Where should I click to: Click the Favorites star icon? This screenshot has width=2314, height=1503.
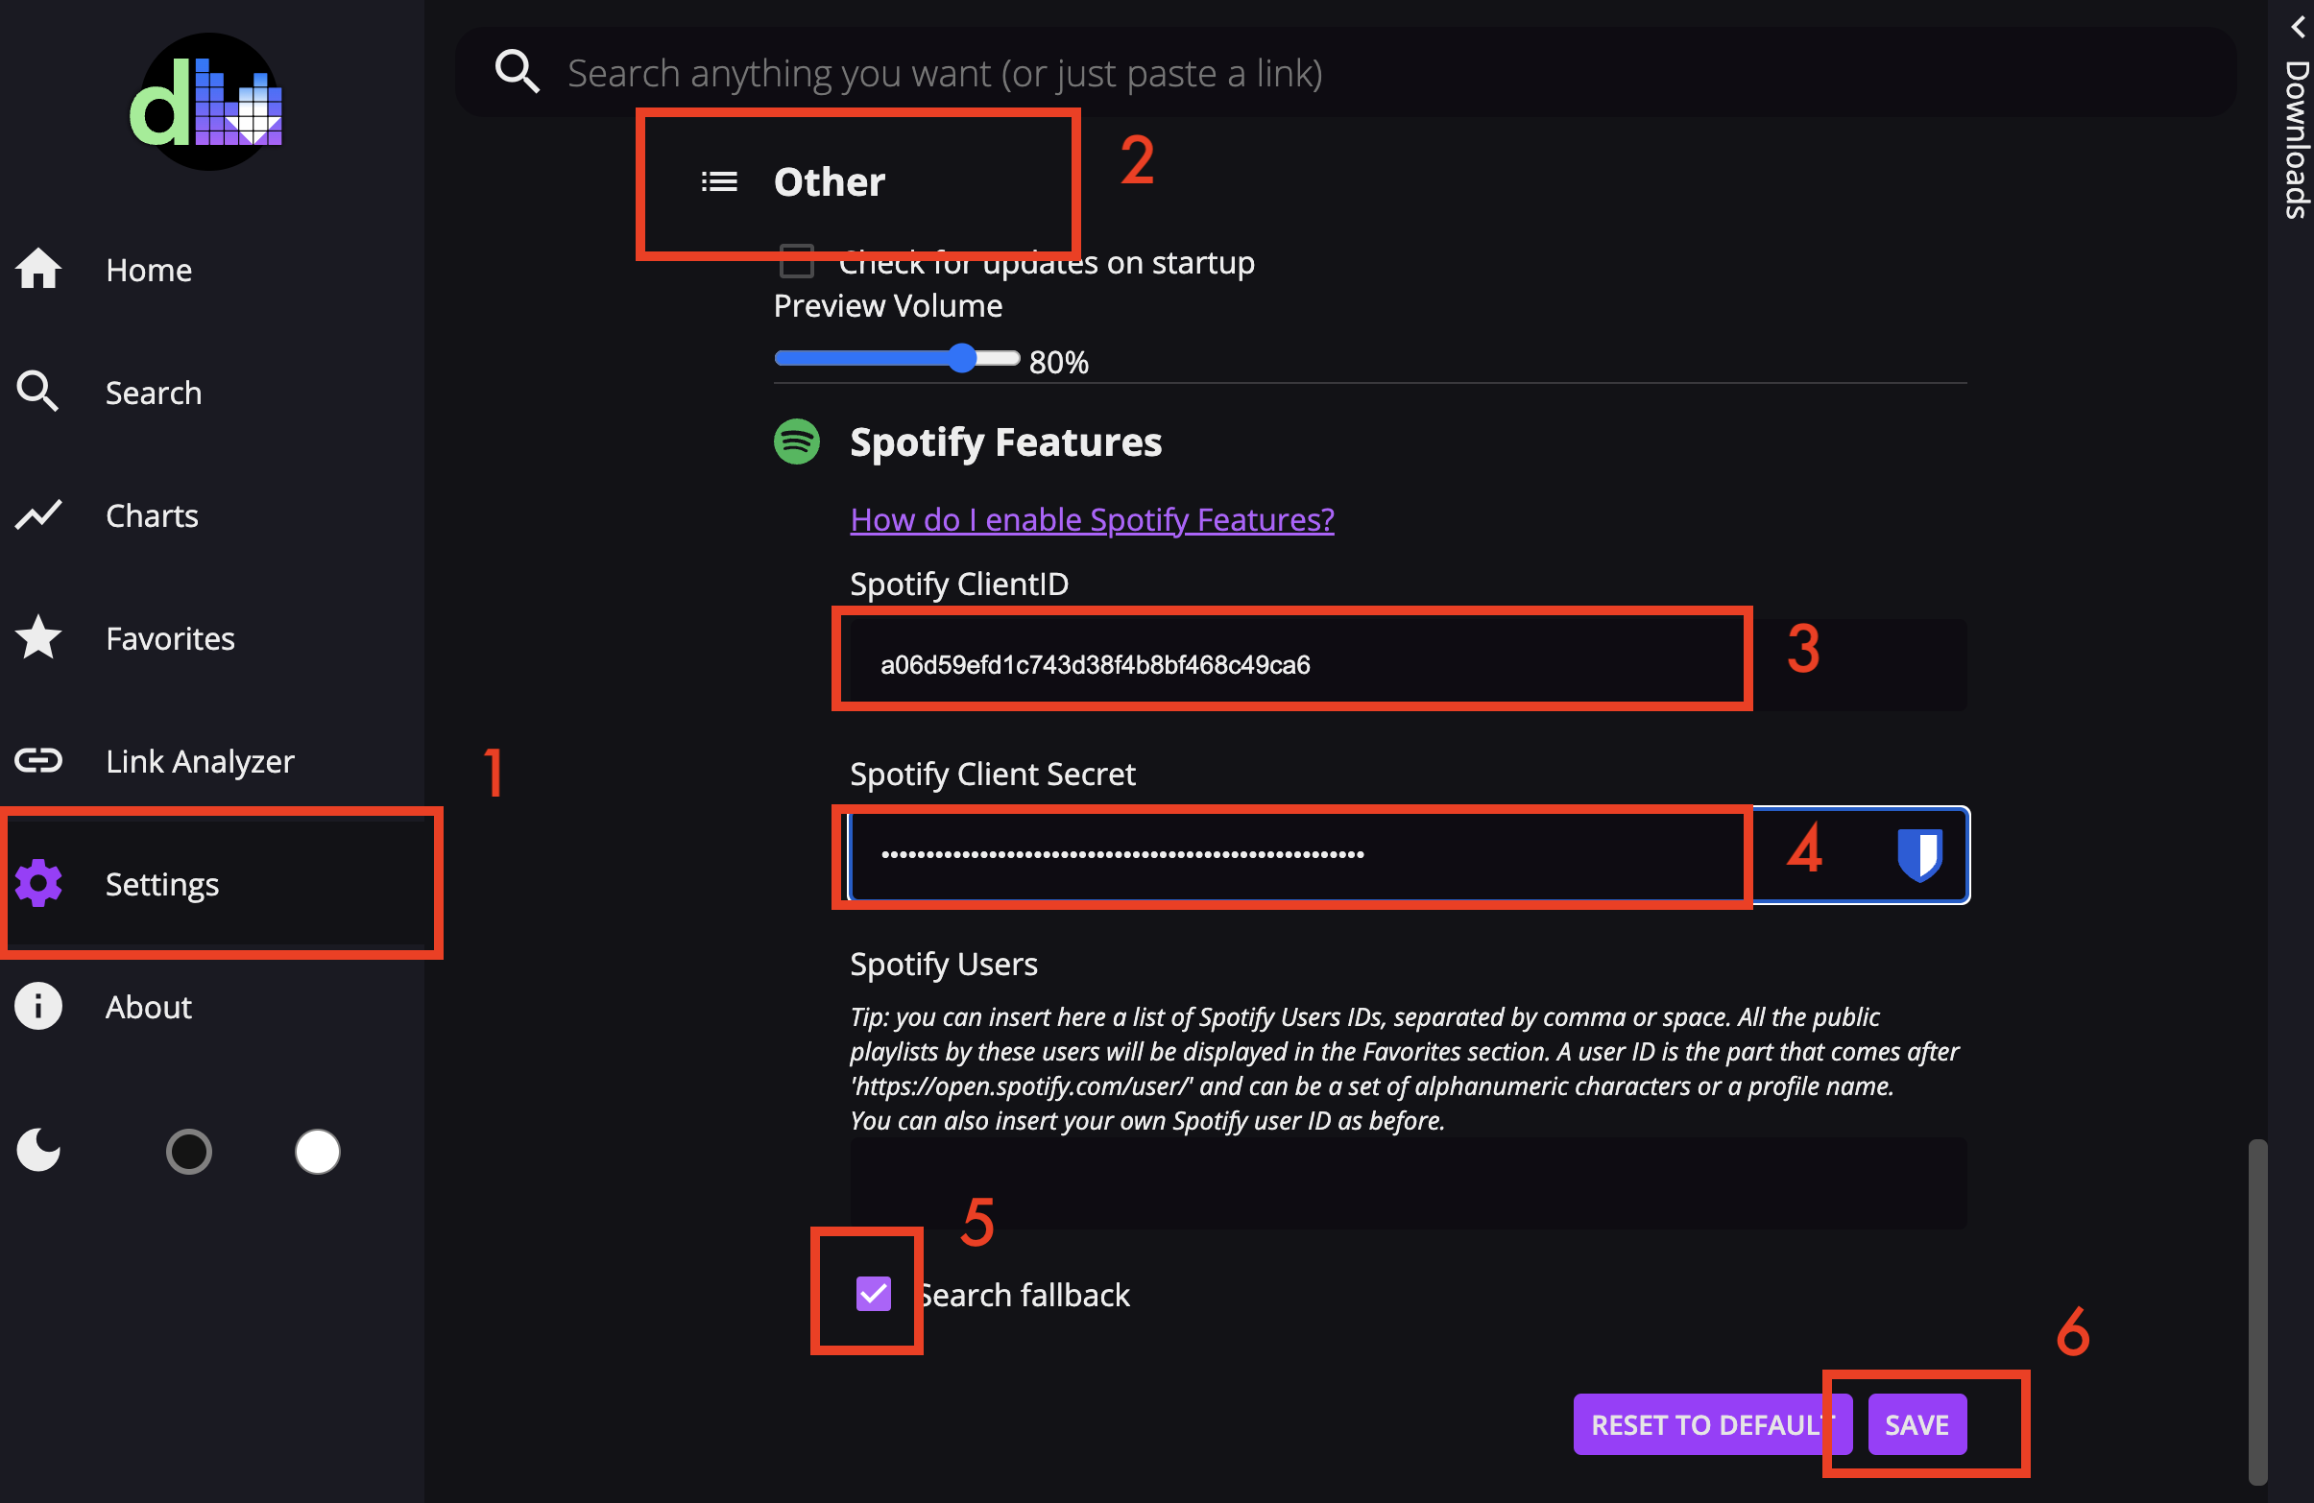point(39,637)
